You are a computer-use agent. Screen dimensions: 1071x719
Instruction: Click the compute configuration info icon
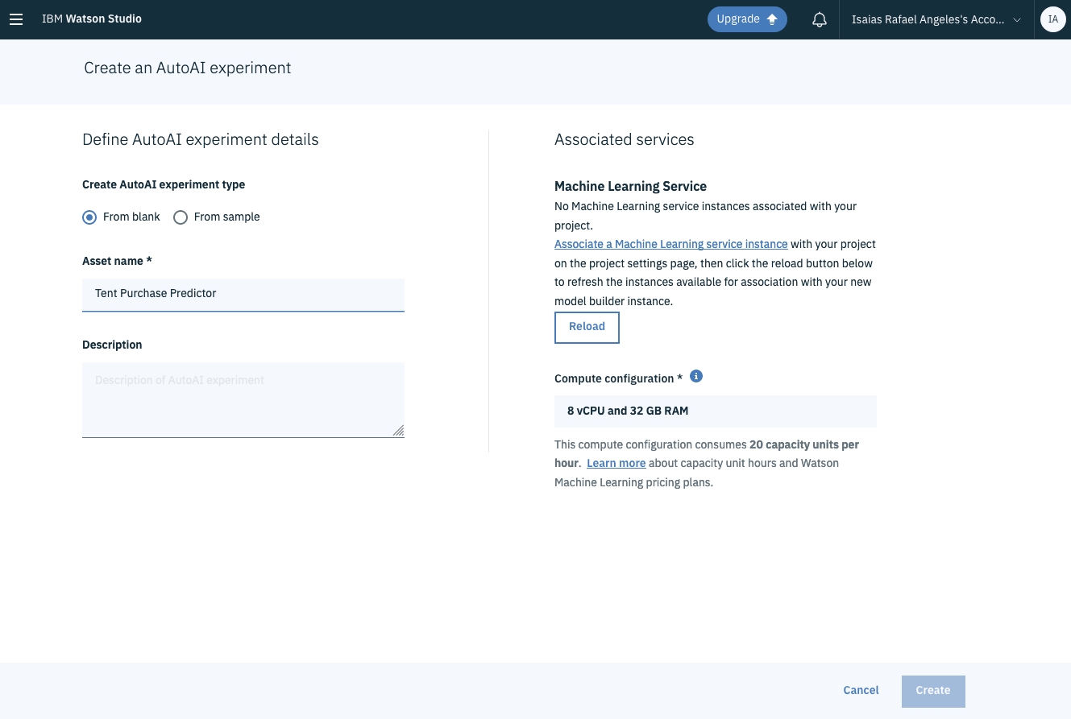696,376
